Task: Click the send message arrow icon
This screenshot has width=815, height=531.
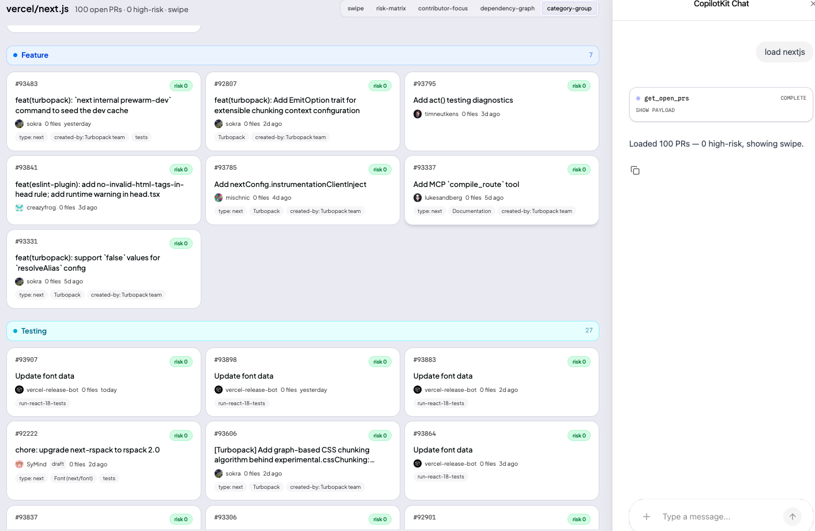Action: (793, 517)
